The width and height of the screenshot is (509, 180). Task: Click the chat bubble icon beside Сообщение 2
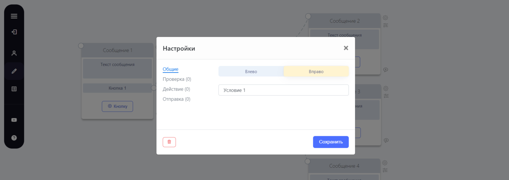pyautogui.click(x=386, y=70)
